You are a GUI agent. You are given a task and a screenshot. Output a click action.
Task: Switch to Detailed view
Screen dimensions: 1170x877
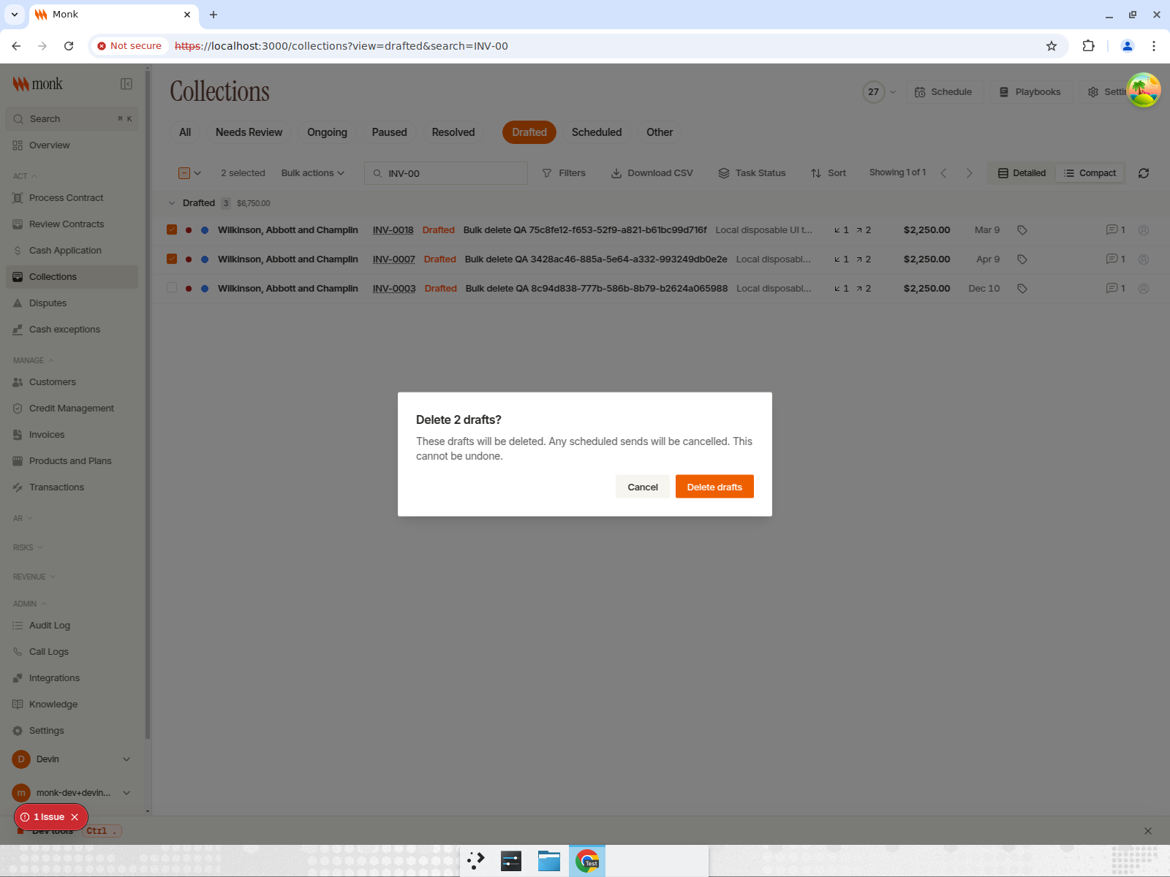1022,173
